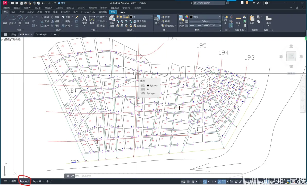
Task: Click the Move (移动) tool
Action: point(45,17)
